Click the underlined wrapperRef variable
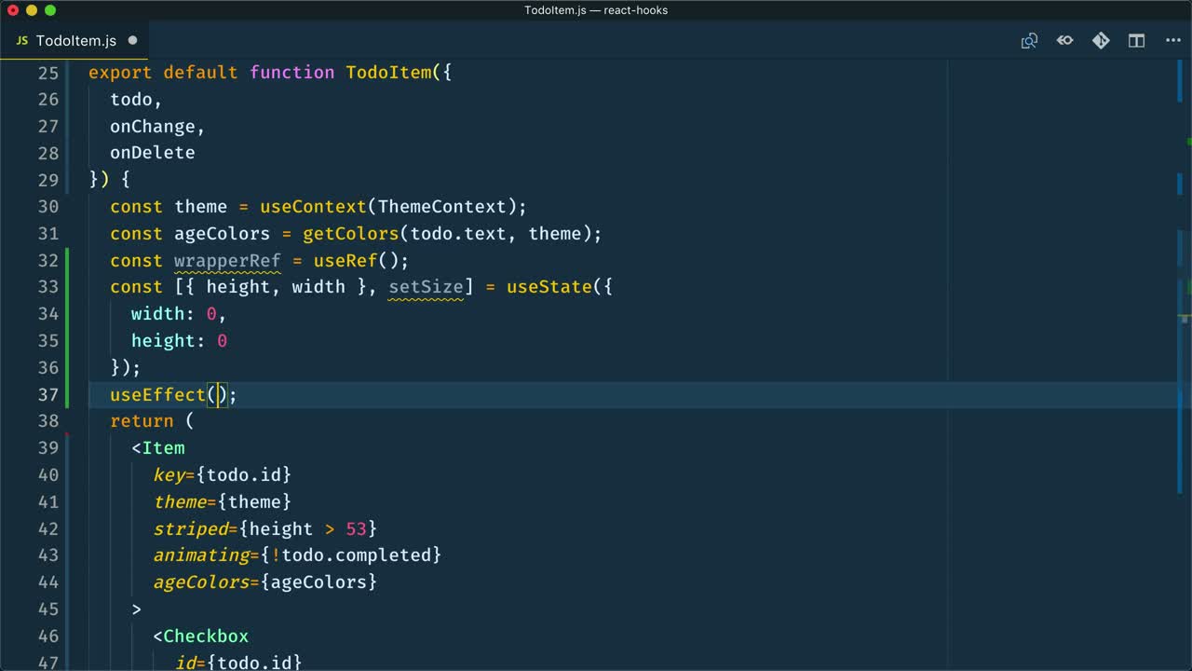The width and height of the screenshot is (1192, 671). tap(226, 261)
